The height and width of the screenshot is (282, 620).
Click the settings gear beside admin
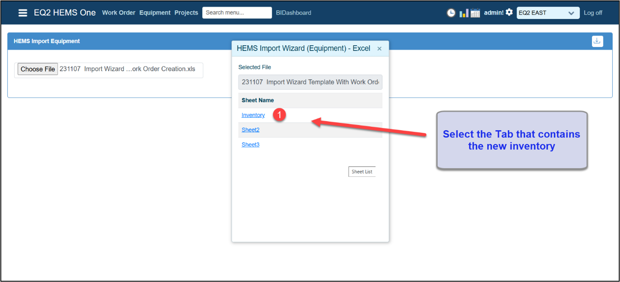[509, 13]
